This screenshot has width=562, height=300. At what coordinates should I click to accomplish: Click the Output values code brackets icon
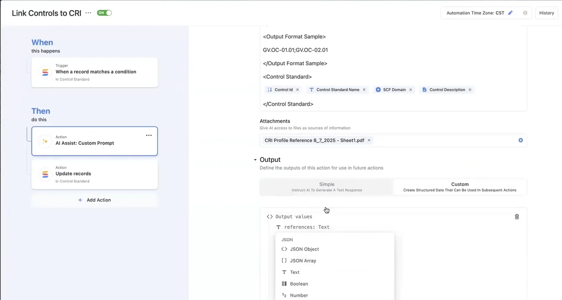coord(270,217)
